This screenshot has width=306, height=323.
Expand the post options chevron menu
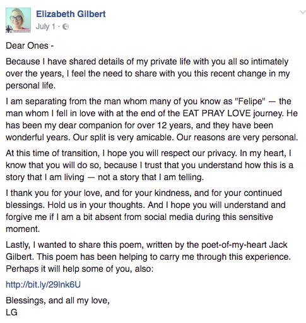click(302, 12)
